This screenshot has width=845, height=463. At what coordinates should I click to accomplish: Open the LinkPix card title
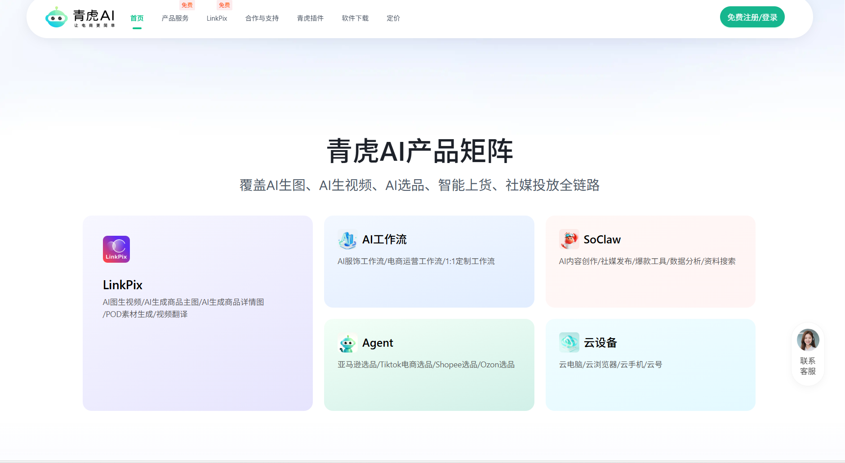tap(123, 285)
